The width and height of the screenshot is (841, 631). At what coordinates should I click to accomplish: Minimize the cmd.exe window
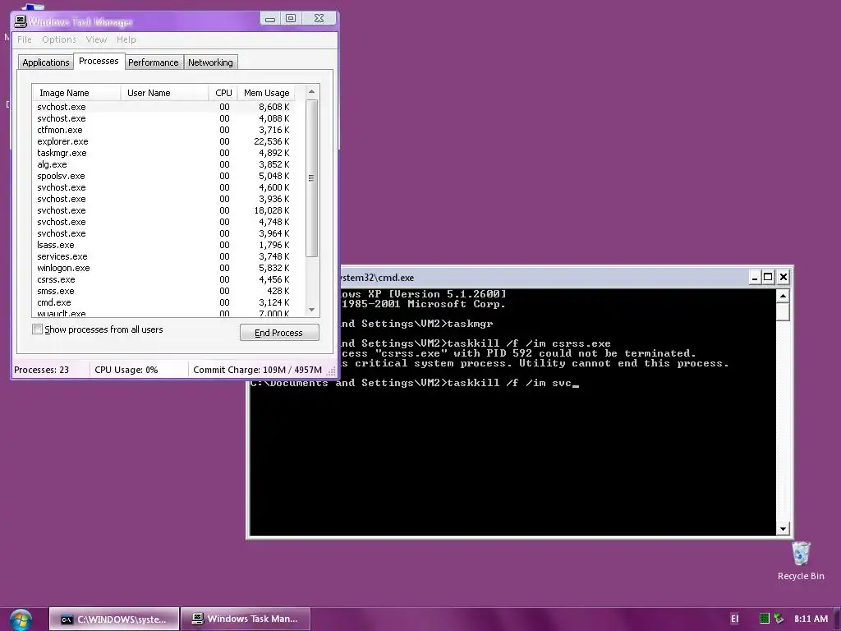click(x=754, y=278)
